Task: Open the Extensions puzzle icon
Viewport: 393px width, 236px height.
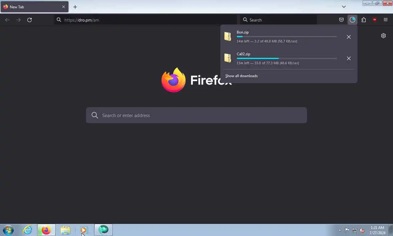Action: [364, 20]
